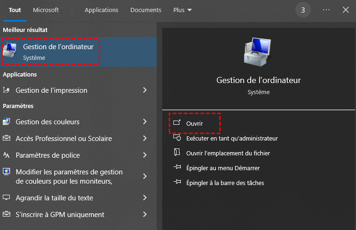Open the Gestion de l'ordinateur best result
Image resolution: width=356 pixels, height=230 pixels.
tap(78, 52)
